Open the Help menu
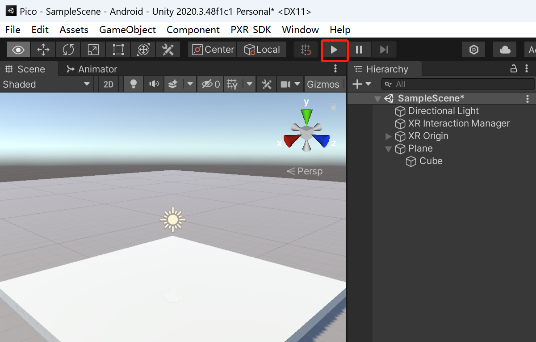This screenshot has width=536, height=342. (340, 30)
